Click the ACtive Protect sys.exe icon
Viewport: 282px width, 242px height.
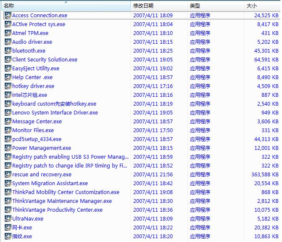tap(8, 24)
